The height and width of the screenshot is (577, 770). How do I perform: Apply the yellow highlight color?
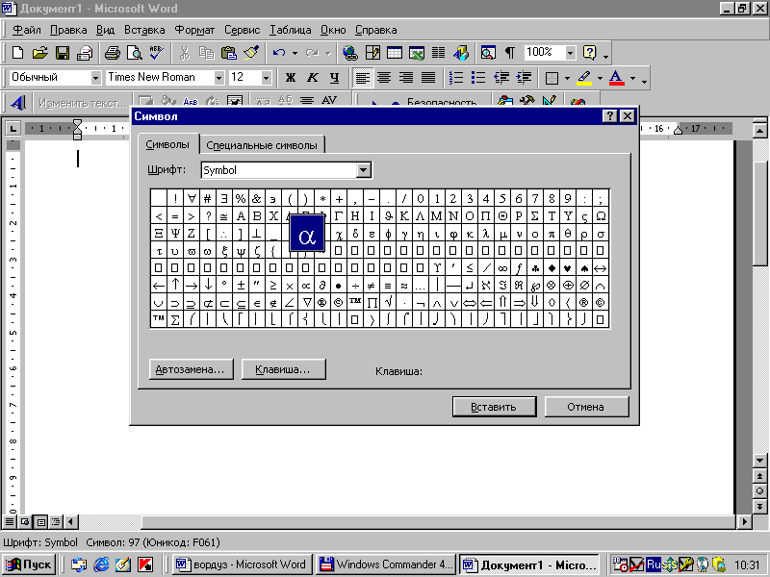tap(584, 78)
